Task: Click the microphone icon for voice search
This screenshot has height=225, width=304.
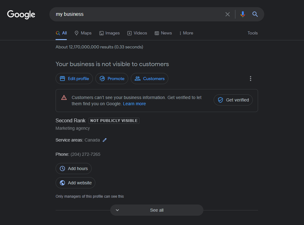Action: pos(243,14)
